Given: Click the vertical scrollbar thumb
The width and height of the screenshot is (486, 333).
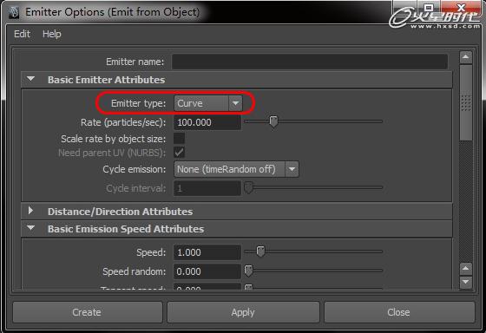Looking at the screenshot, I should click(465, 102).
